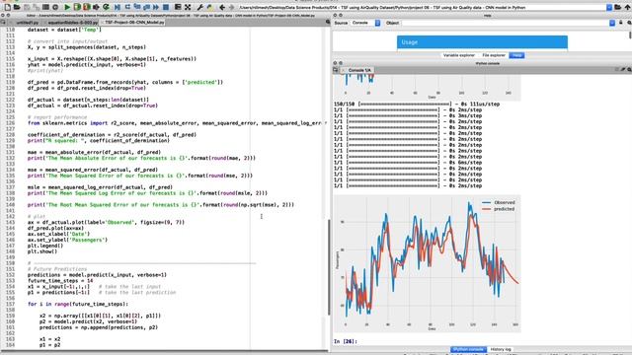Click line number 157 in the gutter
The height and width of the screenshot is (355, 632).
pyautogui.click(x=10, y=304)
